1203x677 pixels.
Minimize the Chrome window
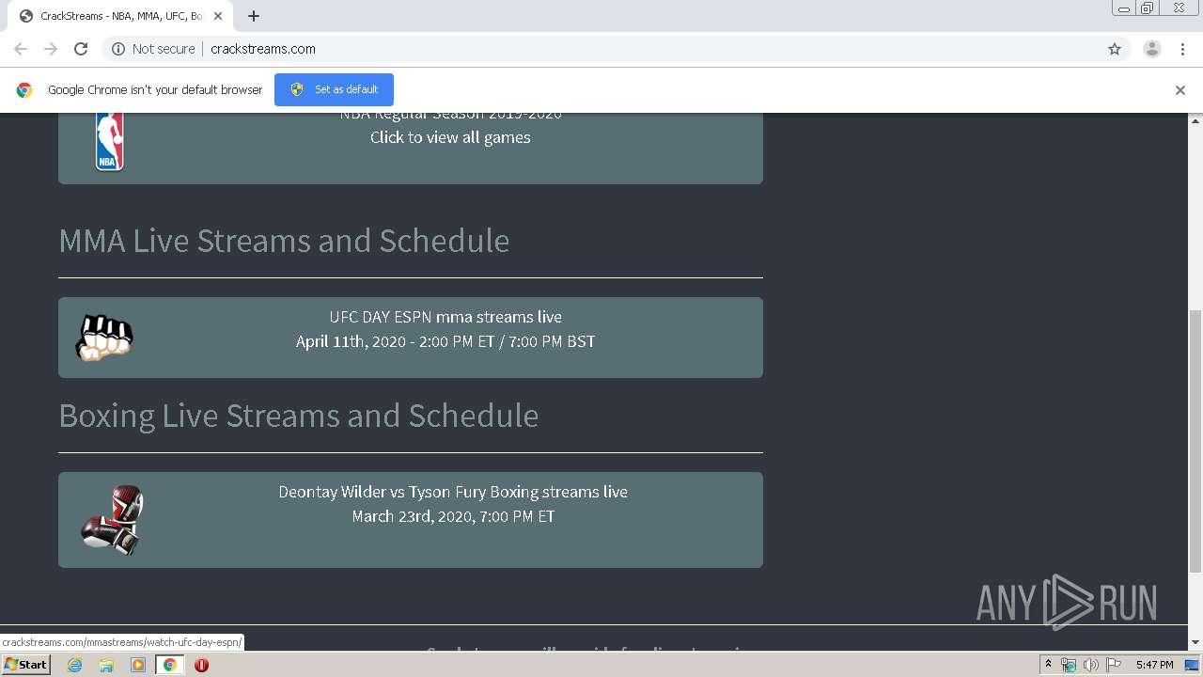pos(1123,8)
